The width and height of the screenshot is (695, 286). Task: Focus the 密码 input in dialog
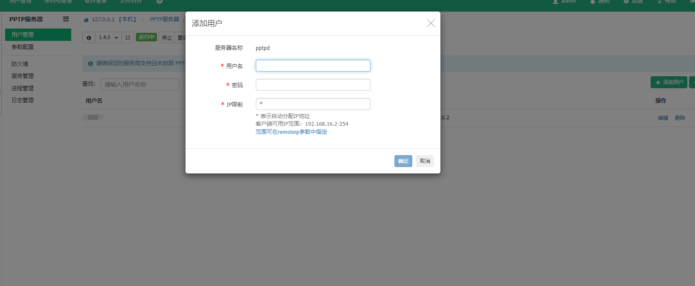tap(313, 85)
